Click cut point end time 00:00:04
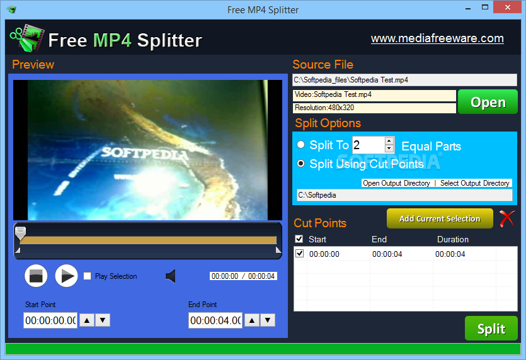 tap(387, 254)
